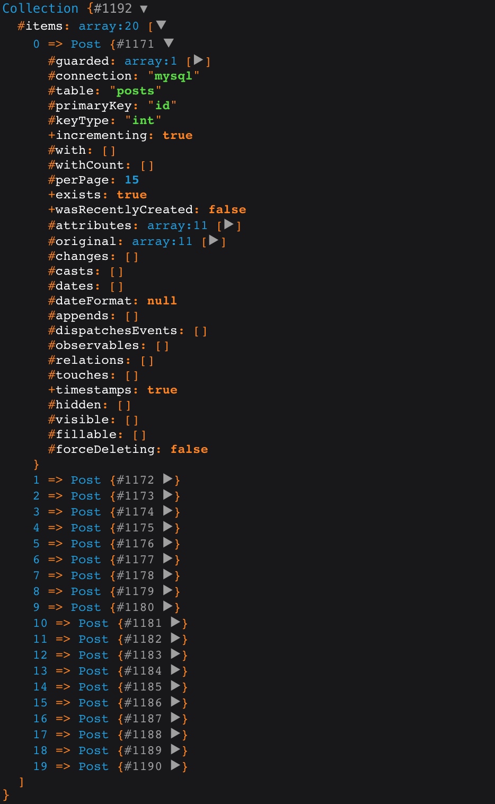Expand the #original array:11 arrow
Viewport: 495px width, 804px height.
click(214, 240)
